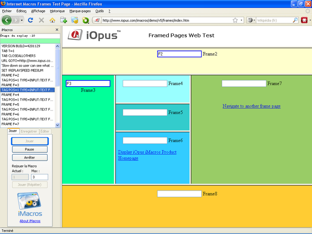Click the Frame7 text input

click(x=244, y=83)
